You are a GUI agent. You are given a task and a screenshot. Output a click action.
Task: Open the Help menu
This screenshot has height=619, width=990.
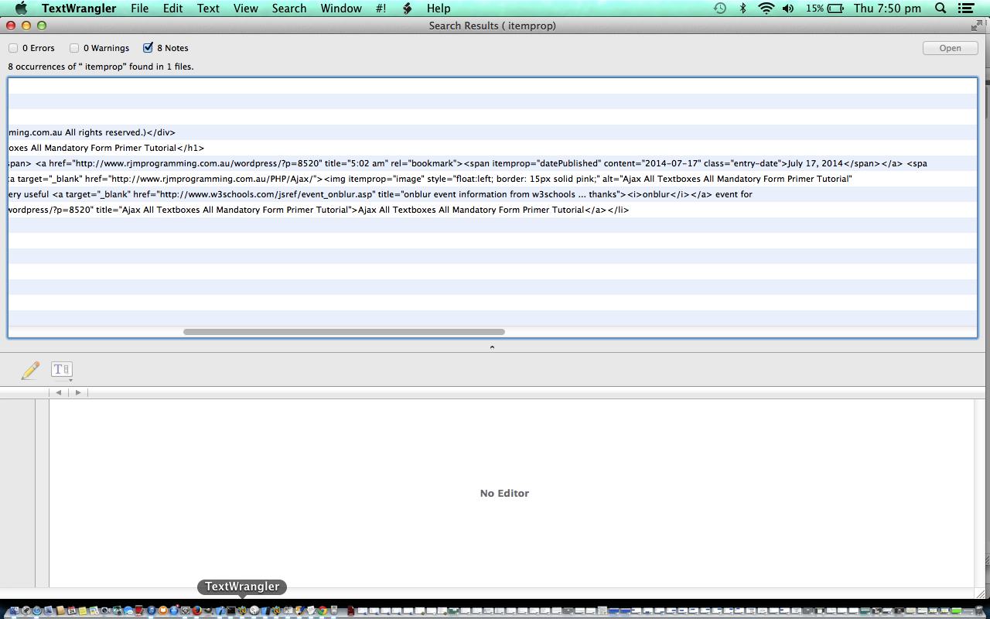(439, 9)
